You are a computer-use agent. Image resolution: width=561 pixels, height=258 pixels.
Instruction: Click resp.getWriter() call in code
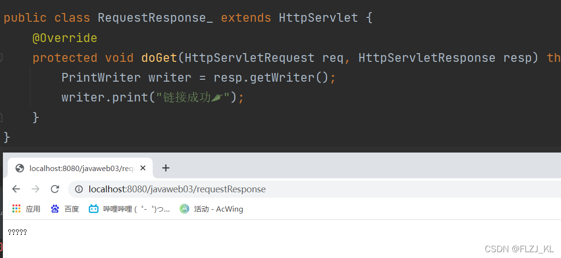[271, 78]
